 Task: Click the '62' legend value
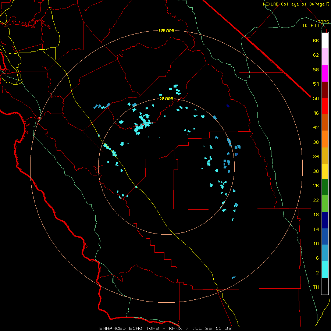[x=316, y=55]
